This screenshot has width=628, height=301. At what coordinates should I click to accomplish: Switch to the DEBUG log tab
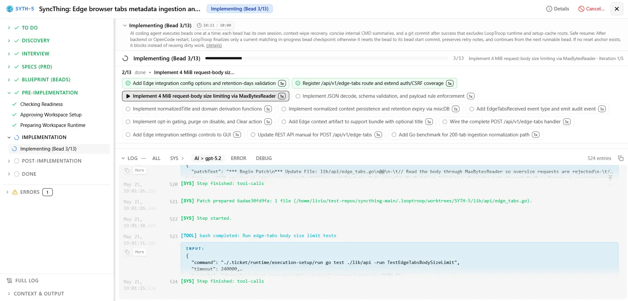point(264,158)
